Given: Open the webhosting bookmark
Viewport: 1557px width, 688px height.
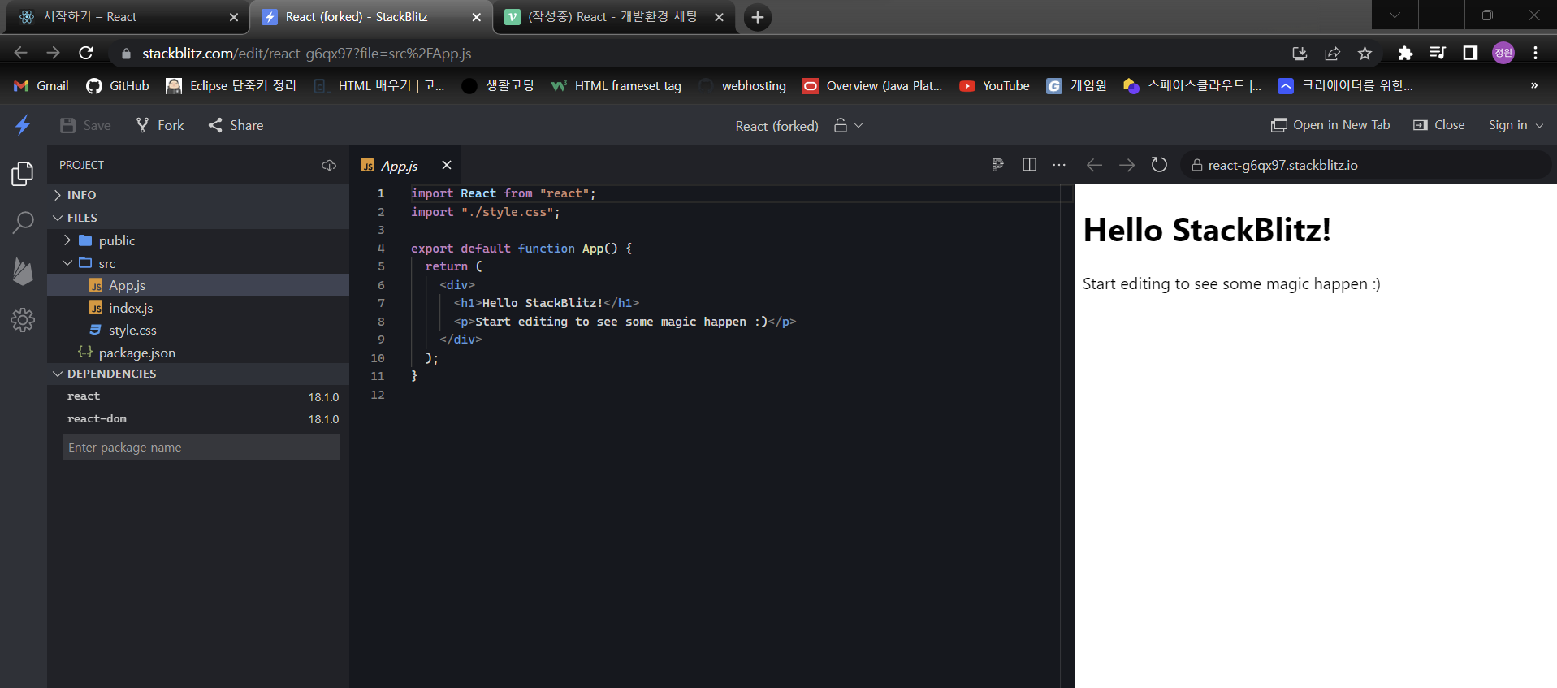Looking at the screenshot, I should pyautogui.click(x=742, y=85).
